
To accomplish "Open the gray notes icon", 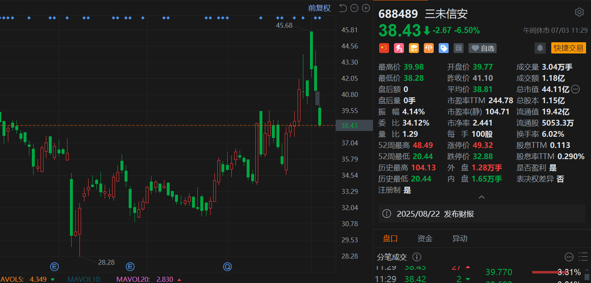I will pos(458,48).
